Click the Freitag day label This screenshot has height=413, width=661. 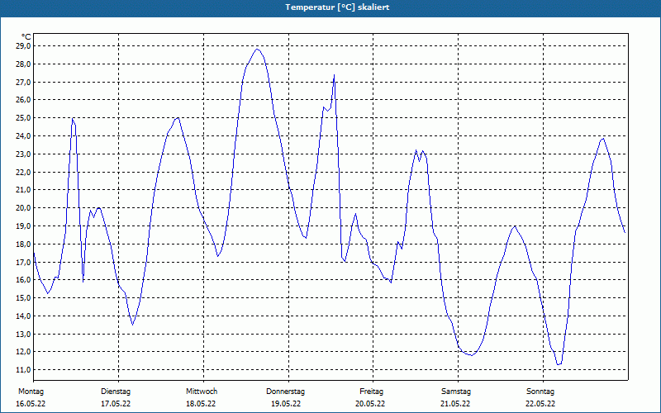(371, 392)
